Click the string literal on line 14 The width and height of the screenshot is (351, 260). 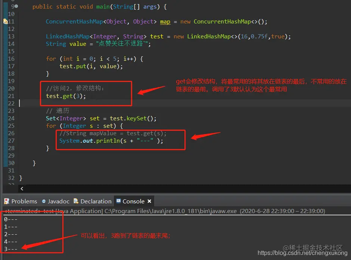[122, 44]
